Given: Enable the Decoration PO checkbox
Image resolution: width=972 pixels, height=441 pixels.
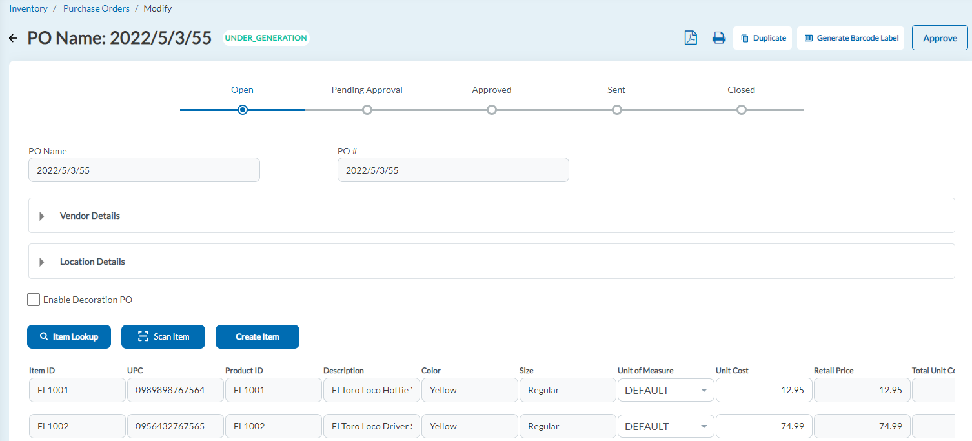Looking at the screenshot, I should (33, 299).
